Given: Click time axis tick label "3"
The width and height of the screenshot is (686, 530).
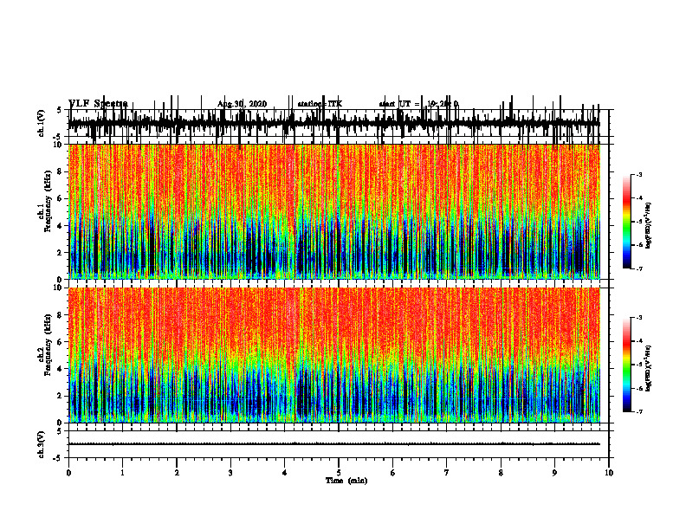Looking at the screenshot, I should [230, 473].
